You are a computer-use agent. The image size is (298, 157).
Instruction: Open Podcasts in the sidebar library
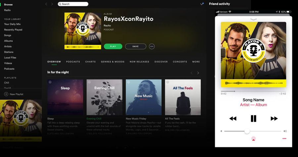(9, 69)
